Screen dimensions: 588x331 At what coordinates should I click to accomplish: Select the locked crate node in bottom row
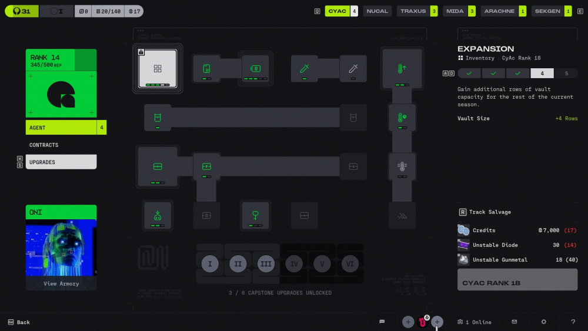(304, 216)
